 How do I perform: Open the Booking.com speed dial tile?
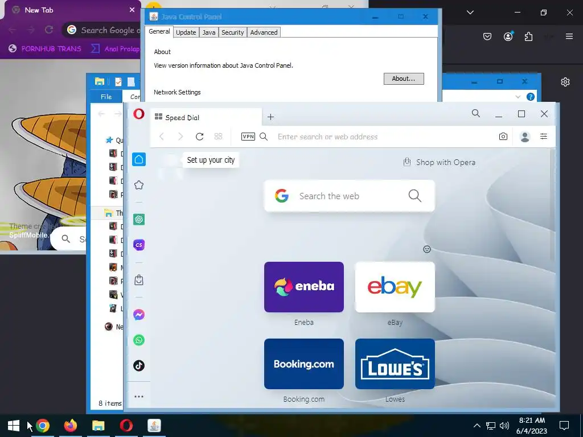pos(304,364)
